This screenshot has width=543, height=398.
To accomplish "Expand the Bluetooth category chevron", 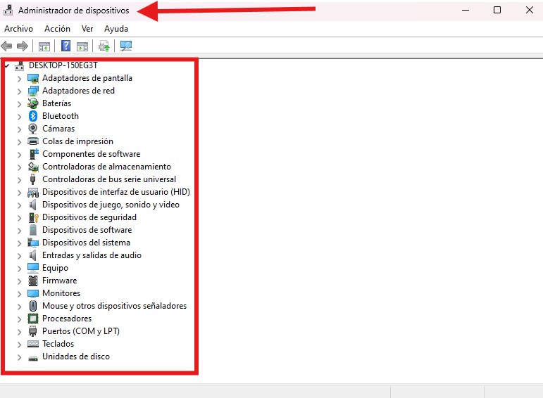I will click(x=20, y=117).
